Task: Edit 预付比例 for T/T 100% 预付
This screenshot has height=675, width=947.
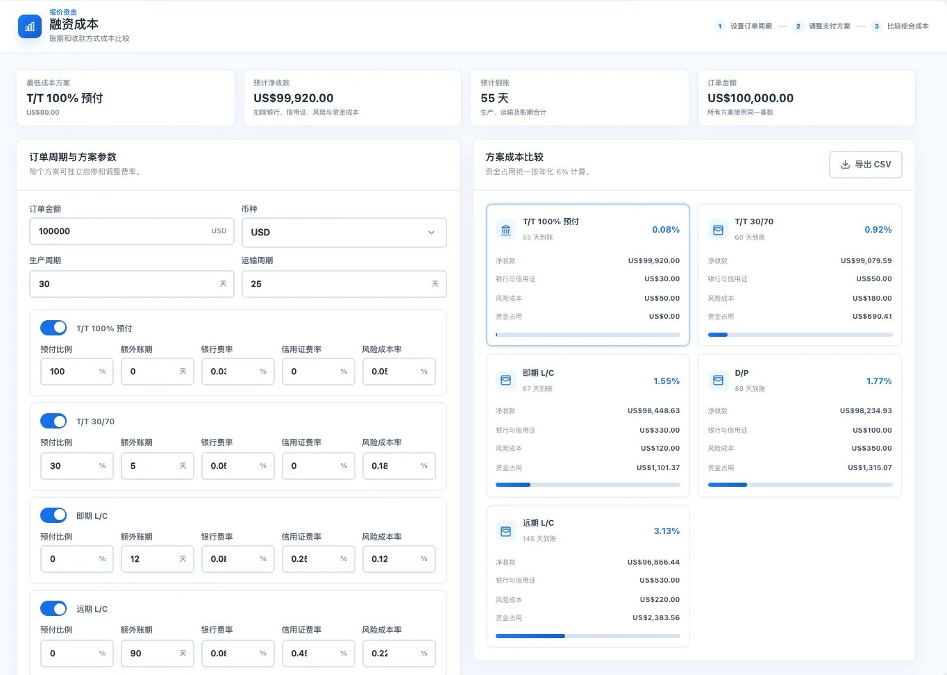Action: pyautogui.click(x=77, y=372)
